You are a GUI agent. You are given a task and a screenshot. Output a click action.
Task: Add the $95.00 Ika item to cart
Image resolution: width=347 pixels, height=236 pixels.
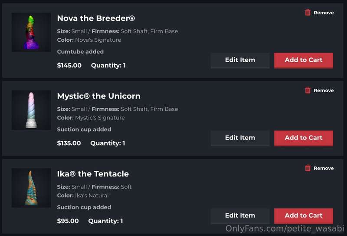tap(303, 216)
